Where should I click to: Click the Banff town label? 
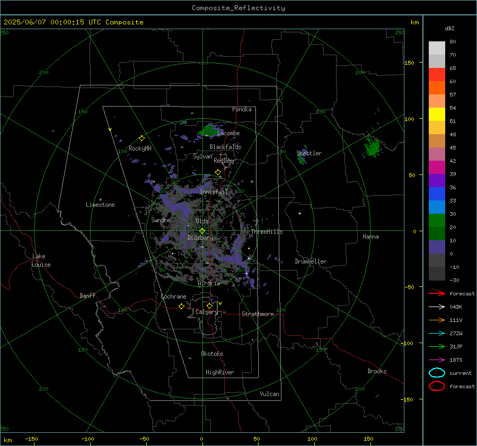pos(87,295)
